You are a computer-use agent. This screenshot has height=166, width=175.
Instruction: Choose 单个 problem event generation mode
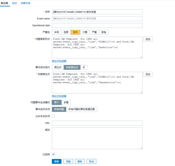56,102
